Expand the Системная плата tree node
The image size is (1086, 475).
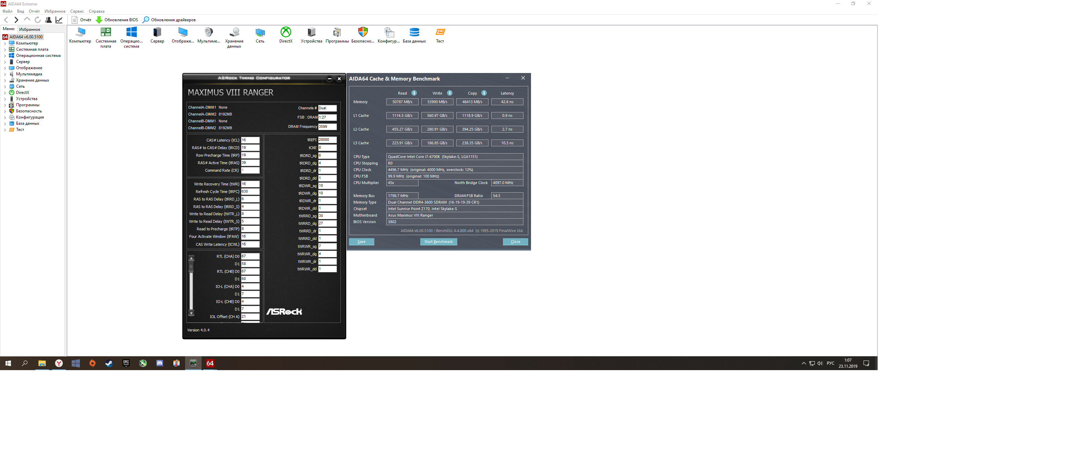pos(5,50)
